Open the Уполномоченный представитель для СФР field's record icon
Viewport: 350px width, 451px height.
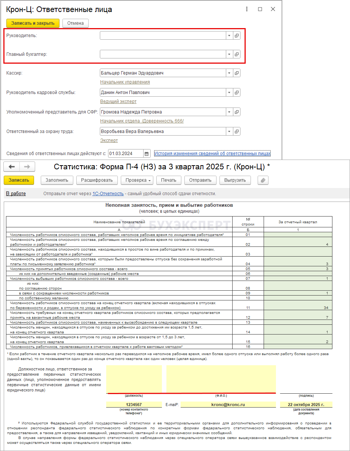click(x=237, y=112)
